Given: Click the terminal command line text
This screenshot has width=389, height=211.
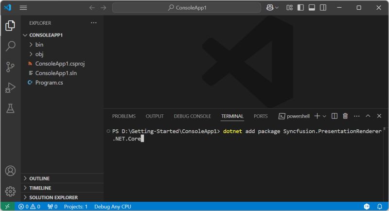Looking at the screenshot, I should pyautogui.click(x=247, y=135).
